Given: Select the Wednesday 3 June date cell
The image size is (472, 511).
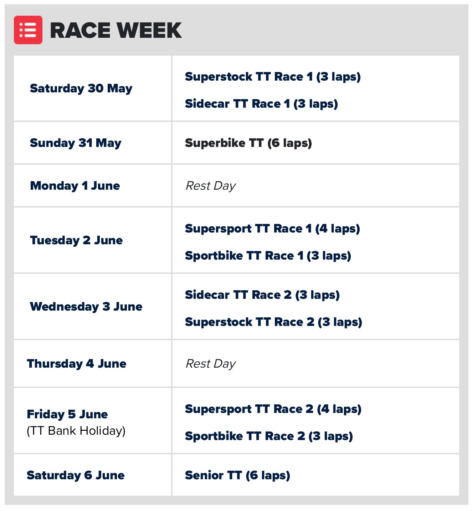Looking at the screenshot, I should click(93, 307).
